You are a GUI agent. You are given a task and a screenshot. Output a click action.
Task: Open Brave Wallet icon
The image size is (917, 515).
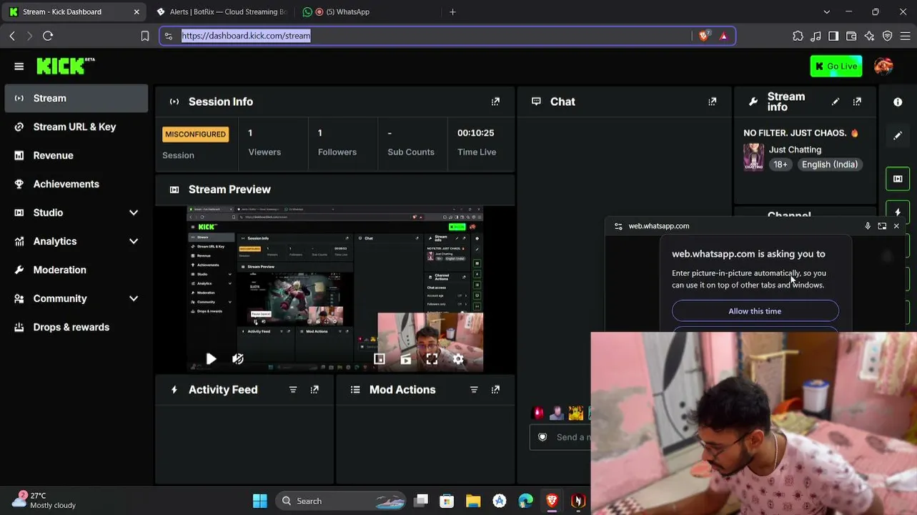click(851, 36)
